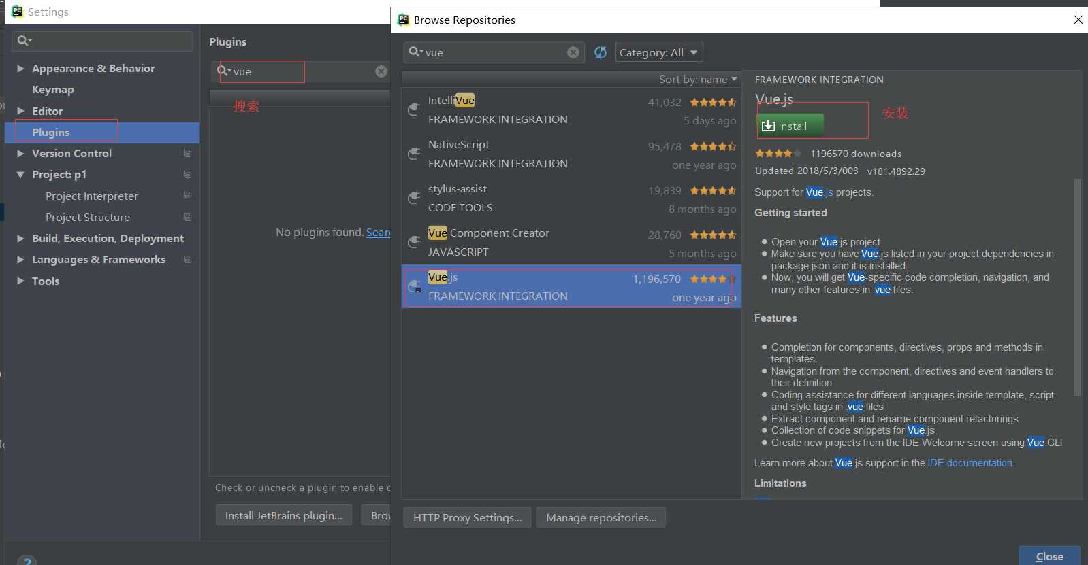This screenshot has width=1088, height=565.
Task: Click the Vue.js plugin icon in list
Action: pyautogui.click(x=413, y=287)
